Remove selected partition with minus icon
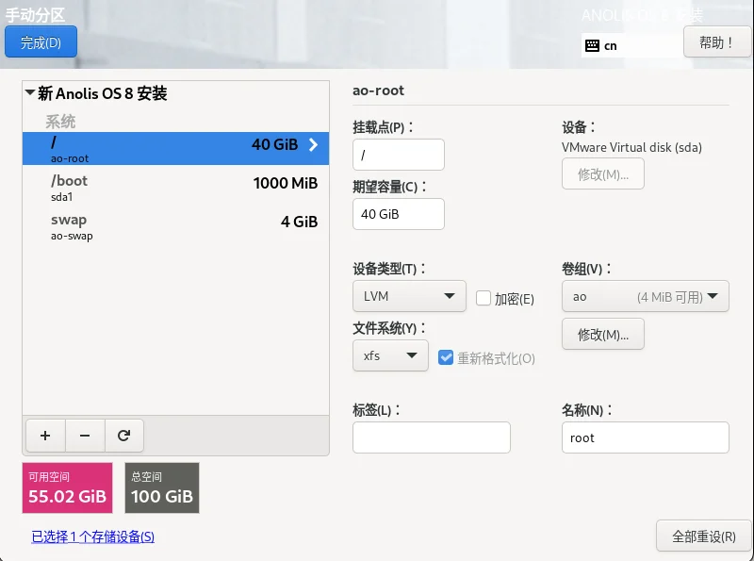The width and height of the screenshot is (754, 561). point(85,436)
